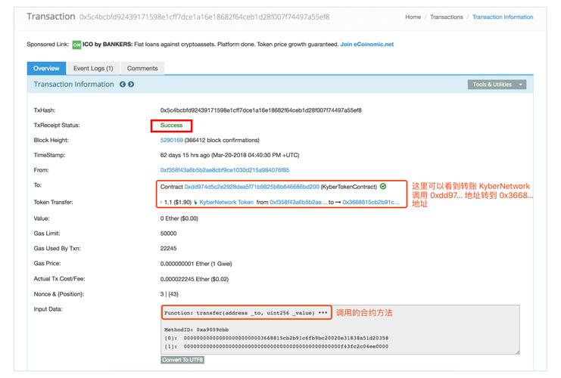Navigate to Transactions in breadcrumb
This screenshot has width=561, height=378.
pos(446,17)
